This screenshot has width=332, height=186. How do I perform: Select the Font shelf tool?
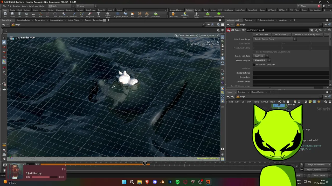98,15
